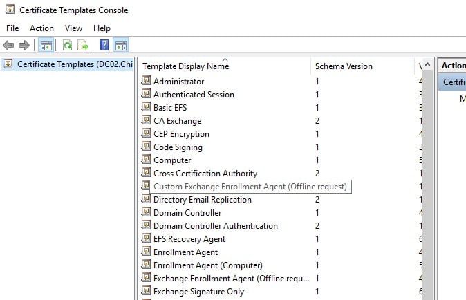Screen dimensions: 466x300
Task: Open the Action menu
Action: pyautogui.click(x=41, y=28)
